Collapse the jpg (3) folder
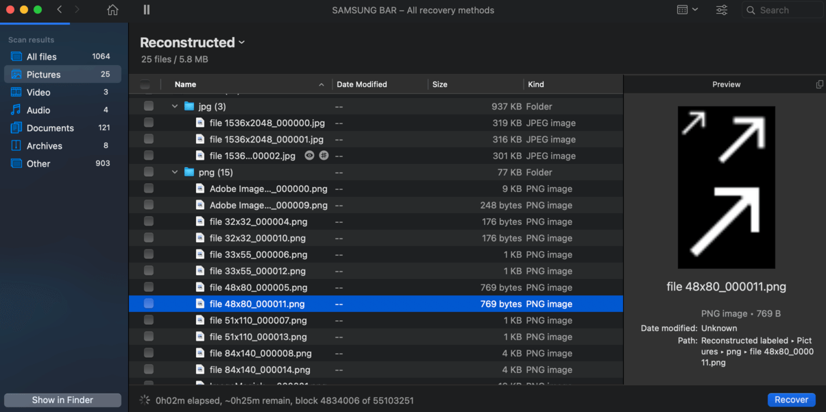The width and height of the screenshot is (826, 412). (175, 106)
